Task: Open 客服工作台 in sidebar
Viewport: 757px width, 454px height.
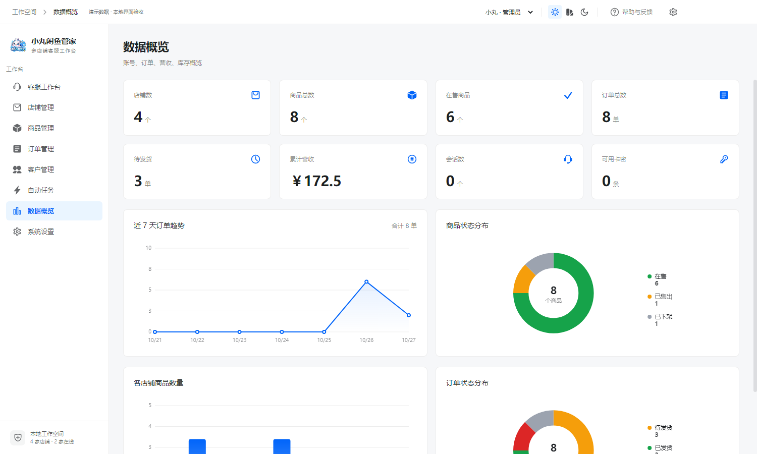Action: pyautogui.click(x=54, y=87)
